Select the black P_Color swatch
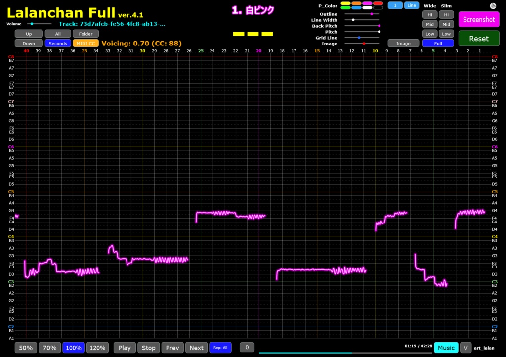This screenshot has height=357, width=506. [x=378, y=8]
